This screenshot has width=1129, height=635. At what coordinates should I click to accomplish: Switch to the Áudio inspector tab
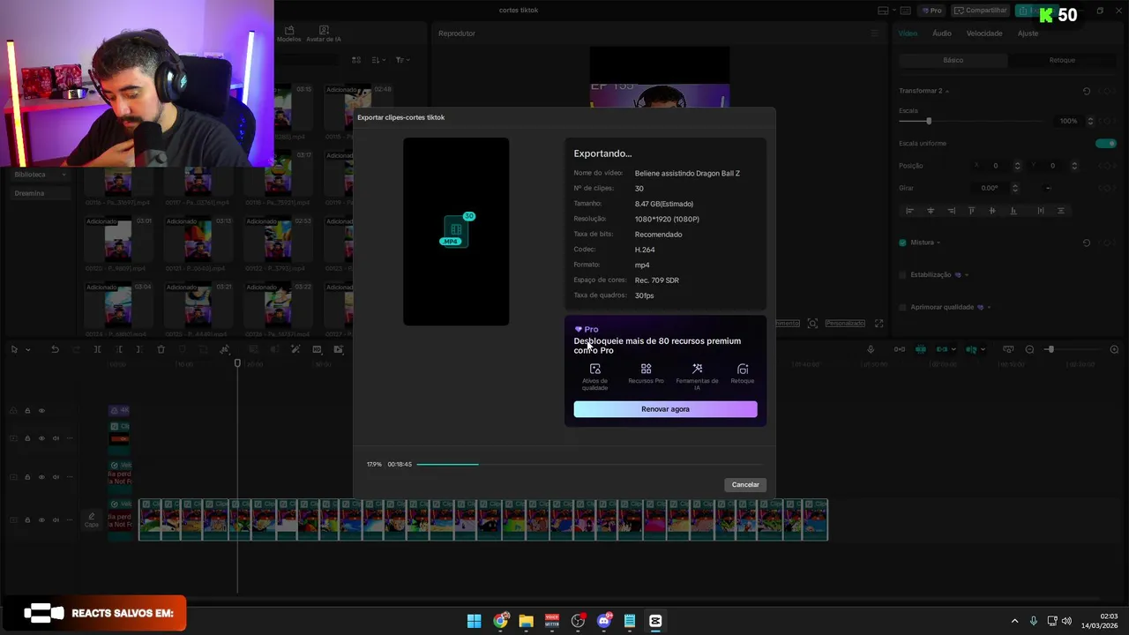(x=942, y=34)
